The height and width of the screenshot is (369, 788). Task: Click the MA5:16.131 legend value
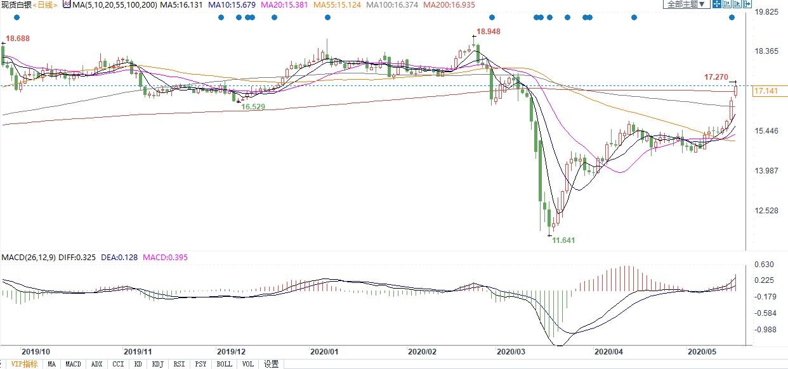(182, 4)
